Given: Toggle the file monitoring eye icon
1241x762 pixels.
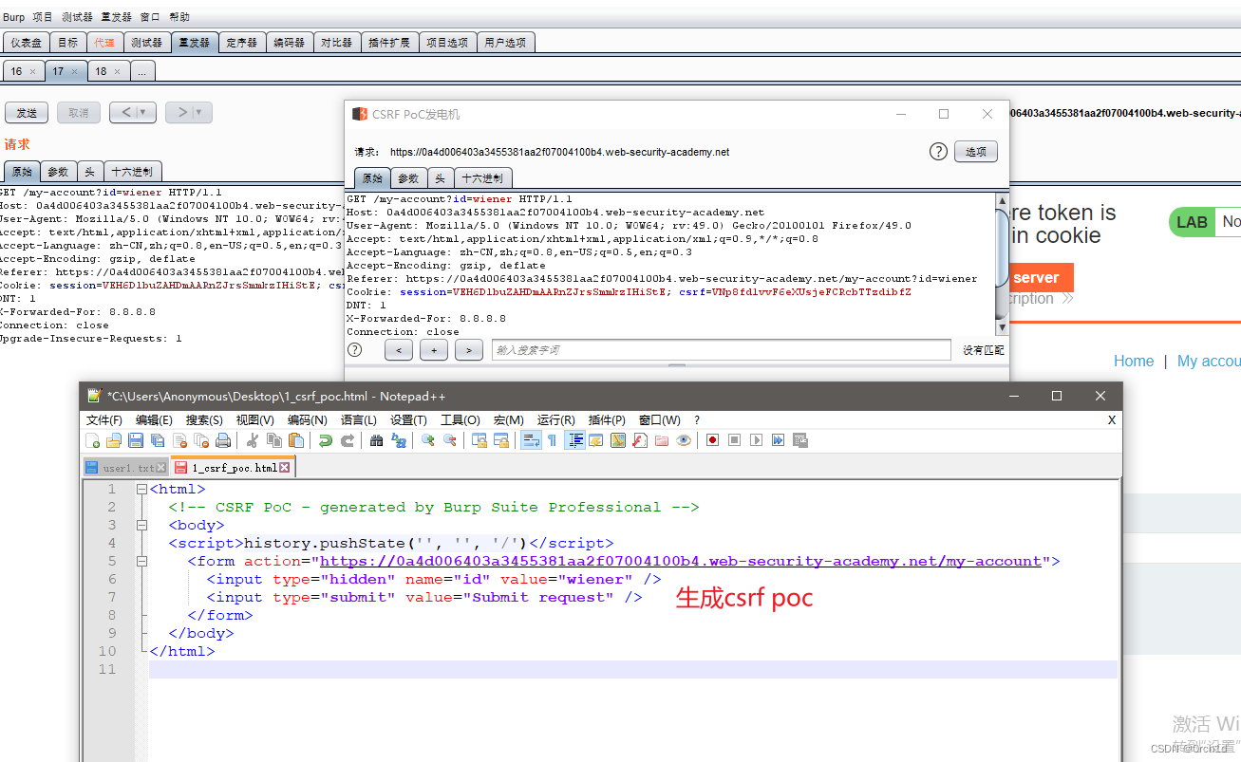Looking at the screenshot, I should tap(684, 440).
